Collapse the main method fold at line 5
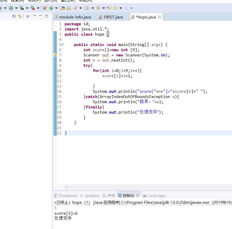Image resolution: width=232 pixels, height=229 pixels. click(63, 44)
